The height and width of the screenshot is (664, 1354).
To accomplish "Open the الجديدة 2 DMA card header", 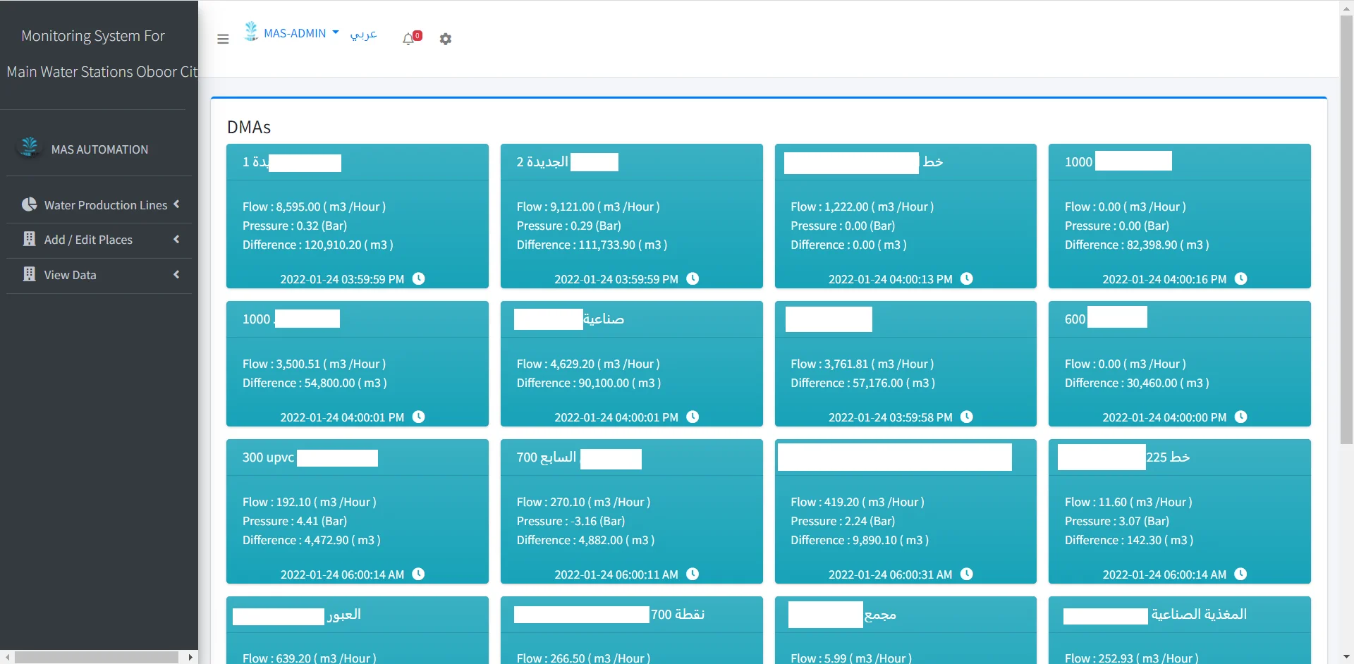I will pos(631,162).
